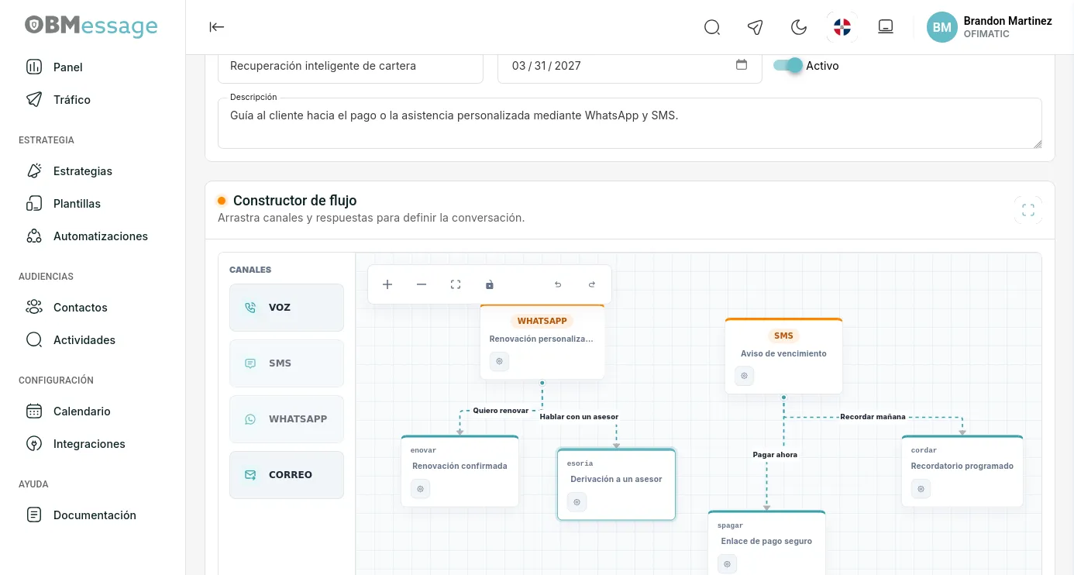Edit the strategy name field
This screenshot has height=575, width=1074.
tap(350, 66)
